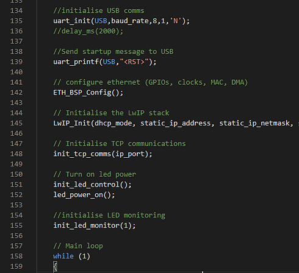Click the commented-out delay_ms(2000) line

[88, 31]
